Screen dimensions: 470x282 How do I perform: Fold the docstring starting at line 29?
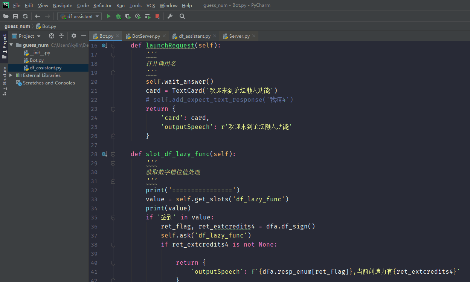[x=113, y=163]
